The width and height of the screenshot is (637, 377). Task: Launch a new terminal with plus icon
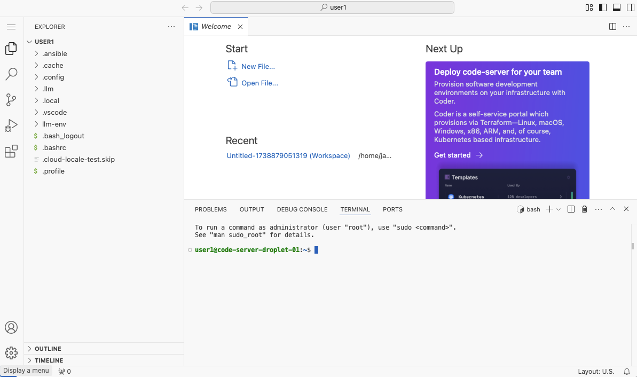point(549,209)
